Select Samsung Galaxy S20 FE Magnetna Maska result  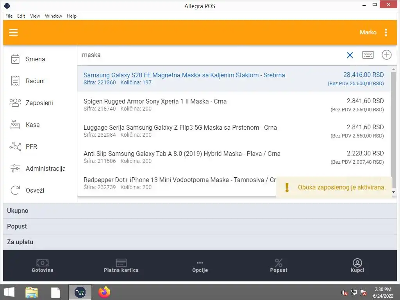(x=234, y=79)
